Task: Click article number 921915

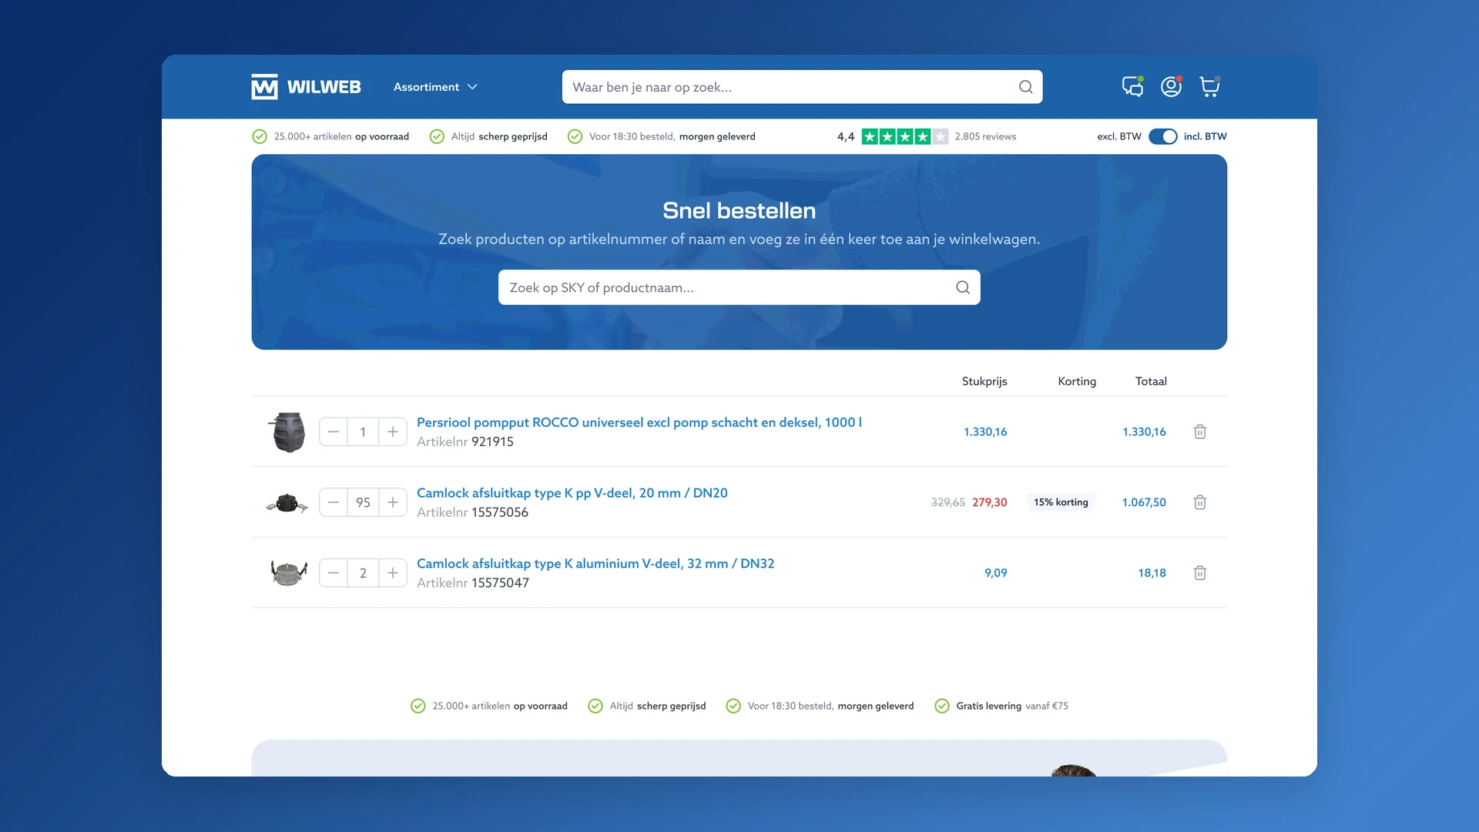Action: (x=492, y=441)
